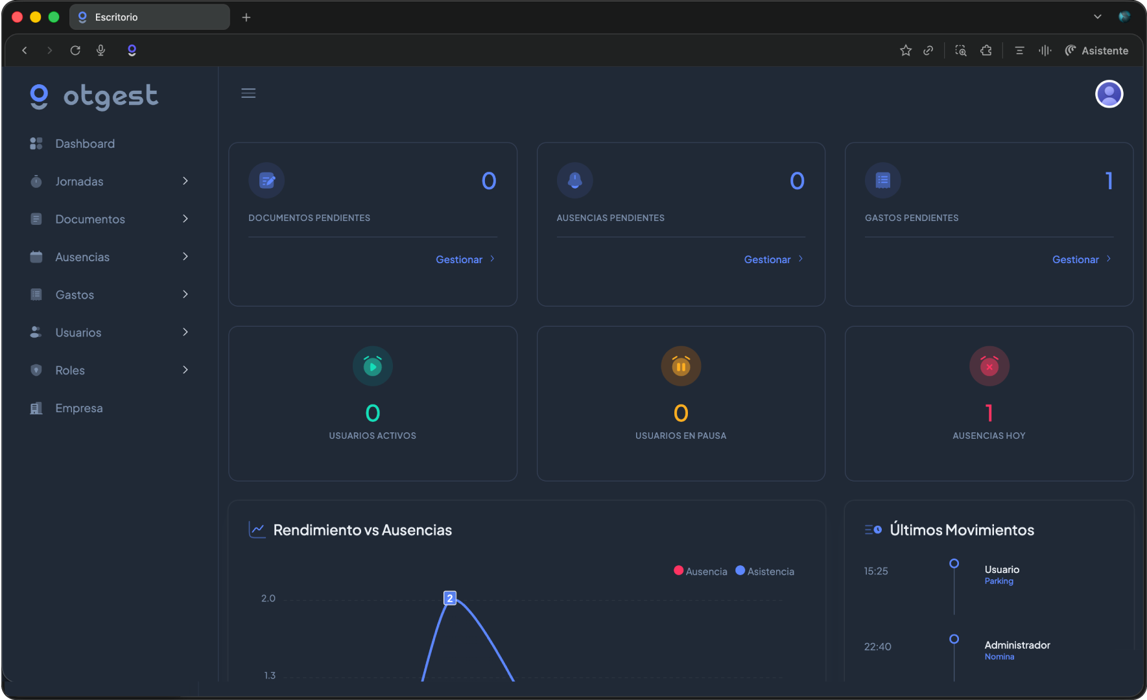1147x700 pixels.
Task: Toggle Asistencia series in chart legend
Action: pyautogui.click(x=764, y=571)
